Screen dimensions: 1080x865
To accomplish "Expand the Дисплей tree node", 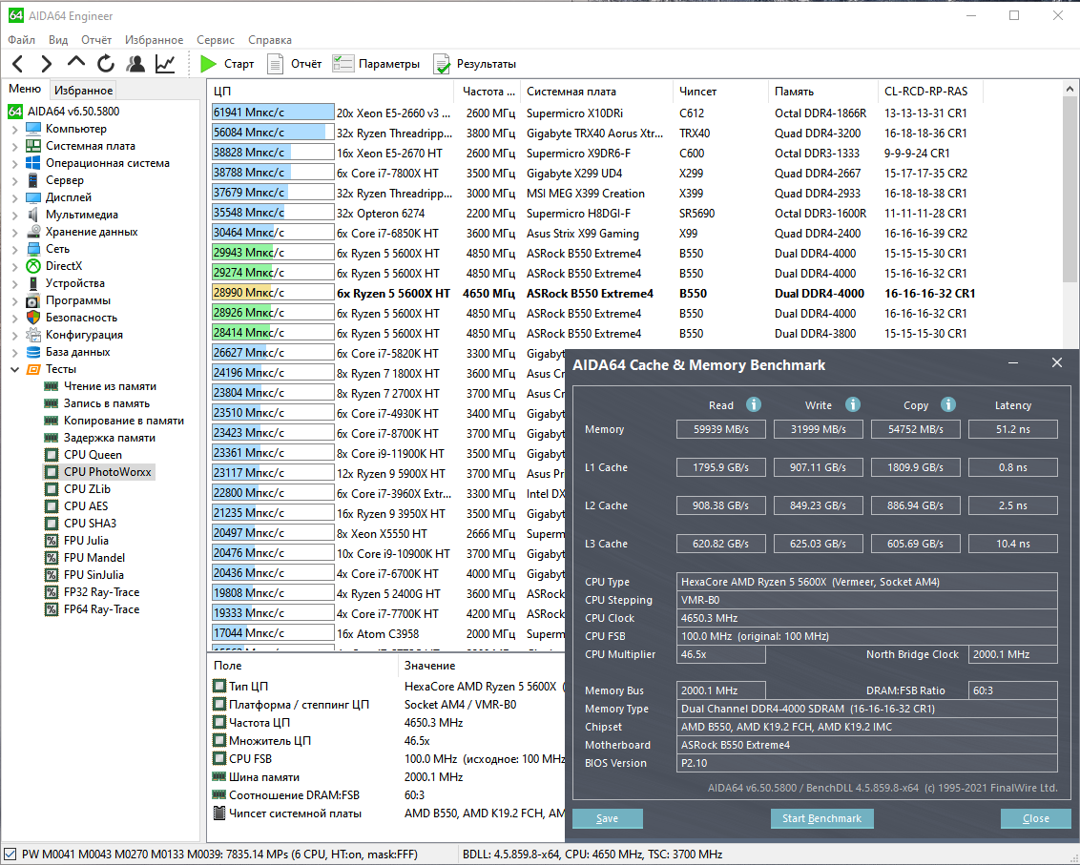I will [14, 197].
